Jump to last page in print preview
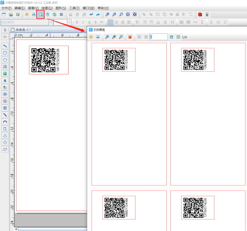Viewport: 247px width, 231px height. coord(178,37)
